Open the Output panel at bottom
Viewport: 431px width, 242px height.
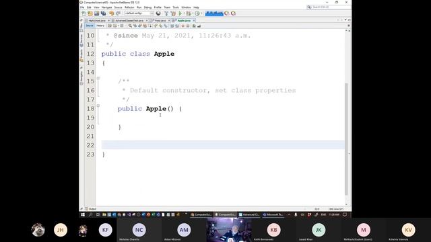click(x=91, y=209)
